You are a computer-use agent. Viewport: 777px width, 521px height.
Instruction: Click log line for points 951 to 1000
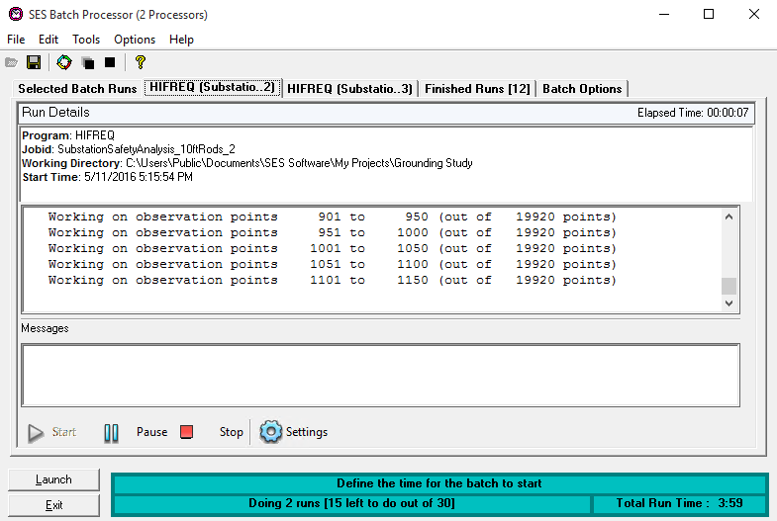(x=332, y=232)
